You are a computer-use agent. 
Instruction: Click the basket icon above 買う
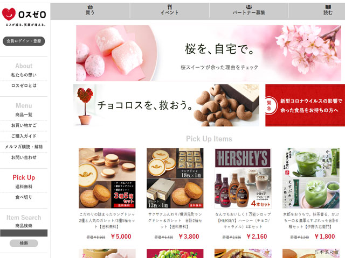pos(90,7)
